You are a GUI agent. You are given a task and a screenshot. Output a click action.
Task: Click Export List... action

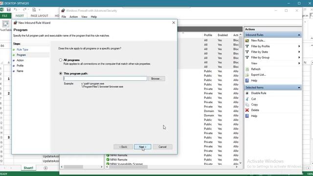coord(259,75)
